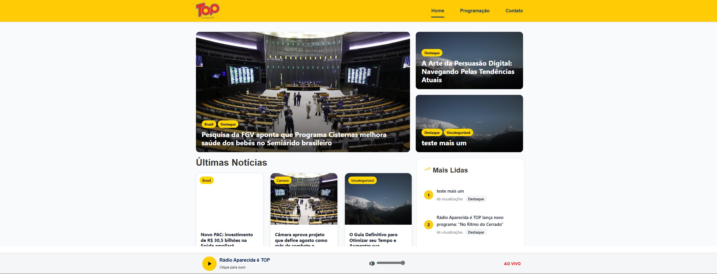Viewport: 717px width, 274px height.
Task: Adjust the player volume slider
Action: tap(392, 263)
